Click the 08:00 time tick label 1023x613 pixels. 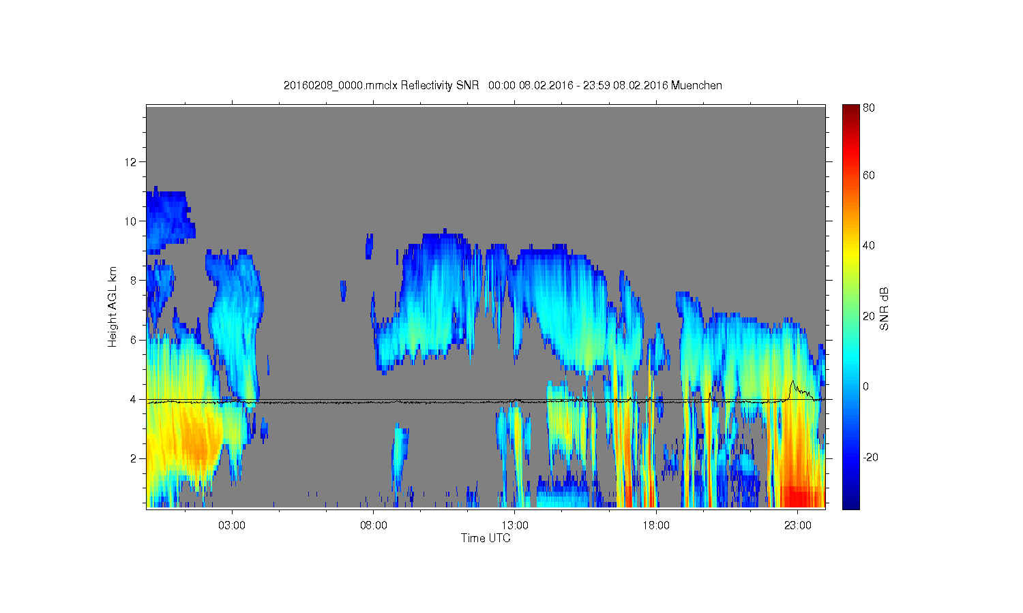click(x=374, y=525)
